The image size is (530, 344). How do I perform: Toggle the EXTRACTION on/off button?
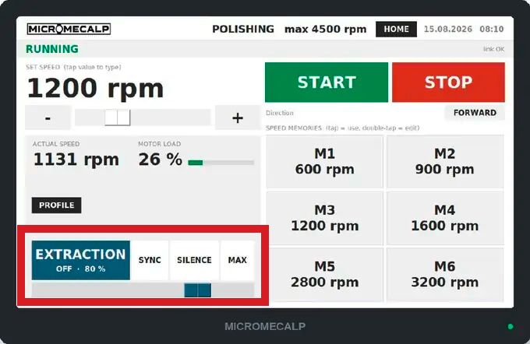point(81,260)
